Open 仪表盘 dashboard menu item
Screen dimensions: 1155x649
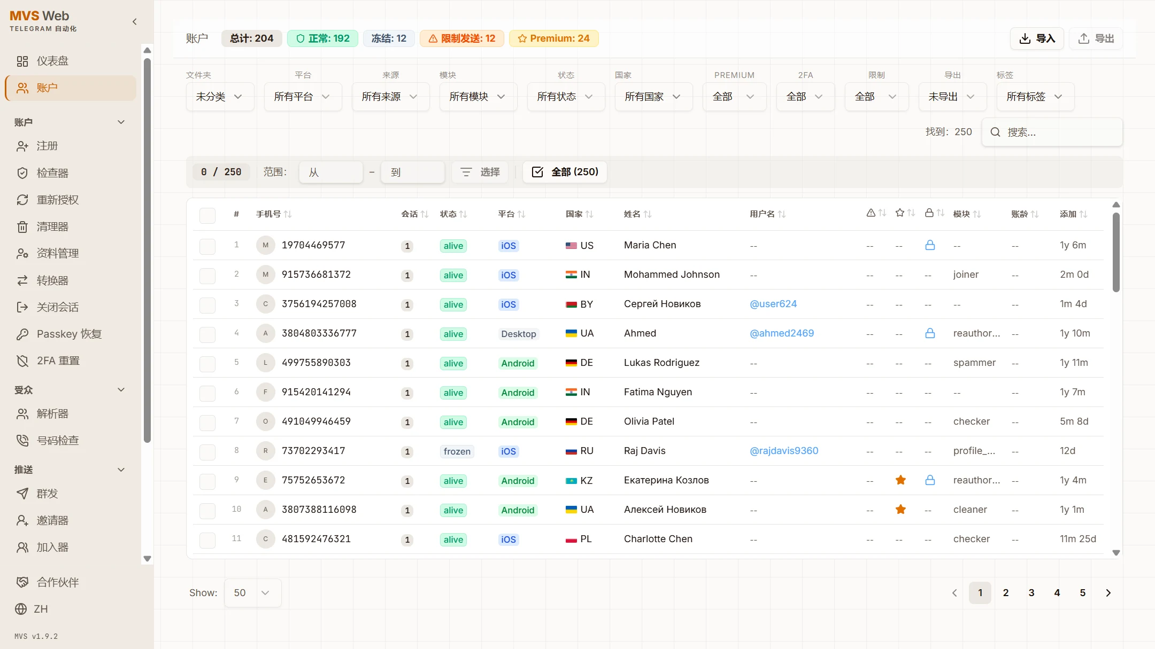[x=52, y=61]
